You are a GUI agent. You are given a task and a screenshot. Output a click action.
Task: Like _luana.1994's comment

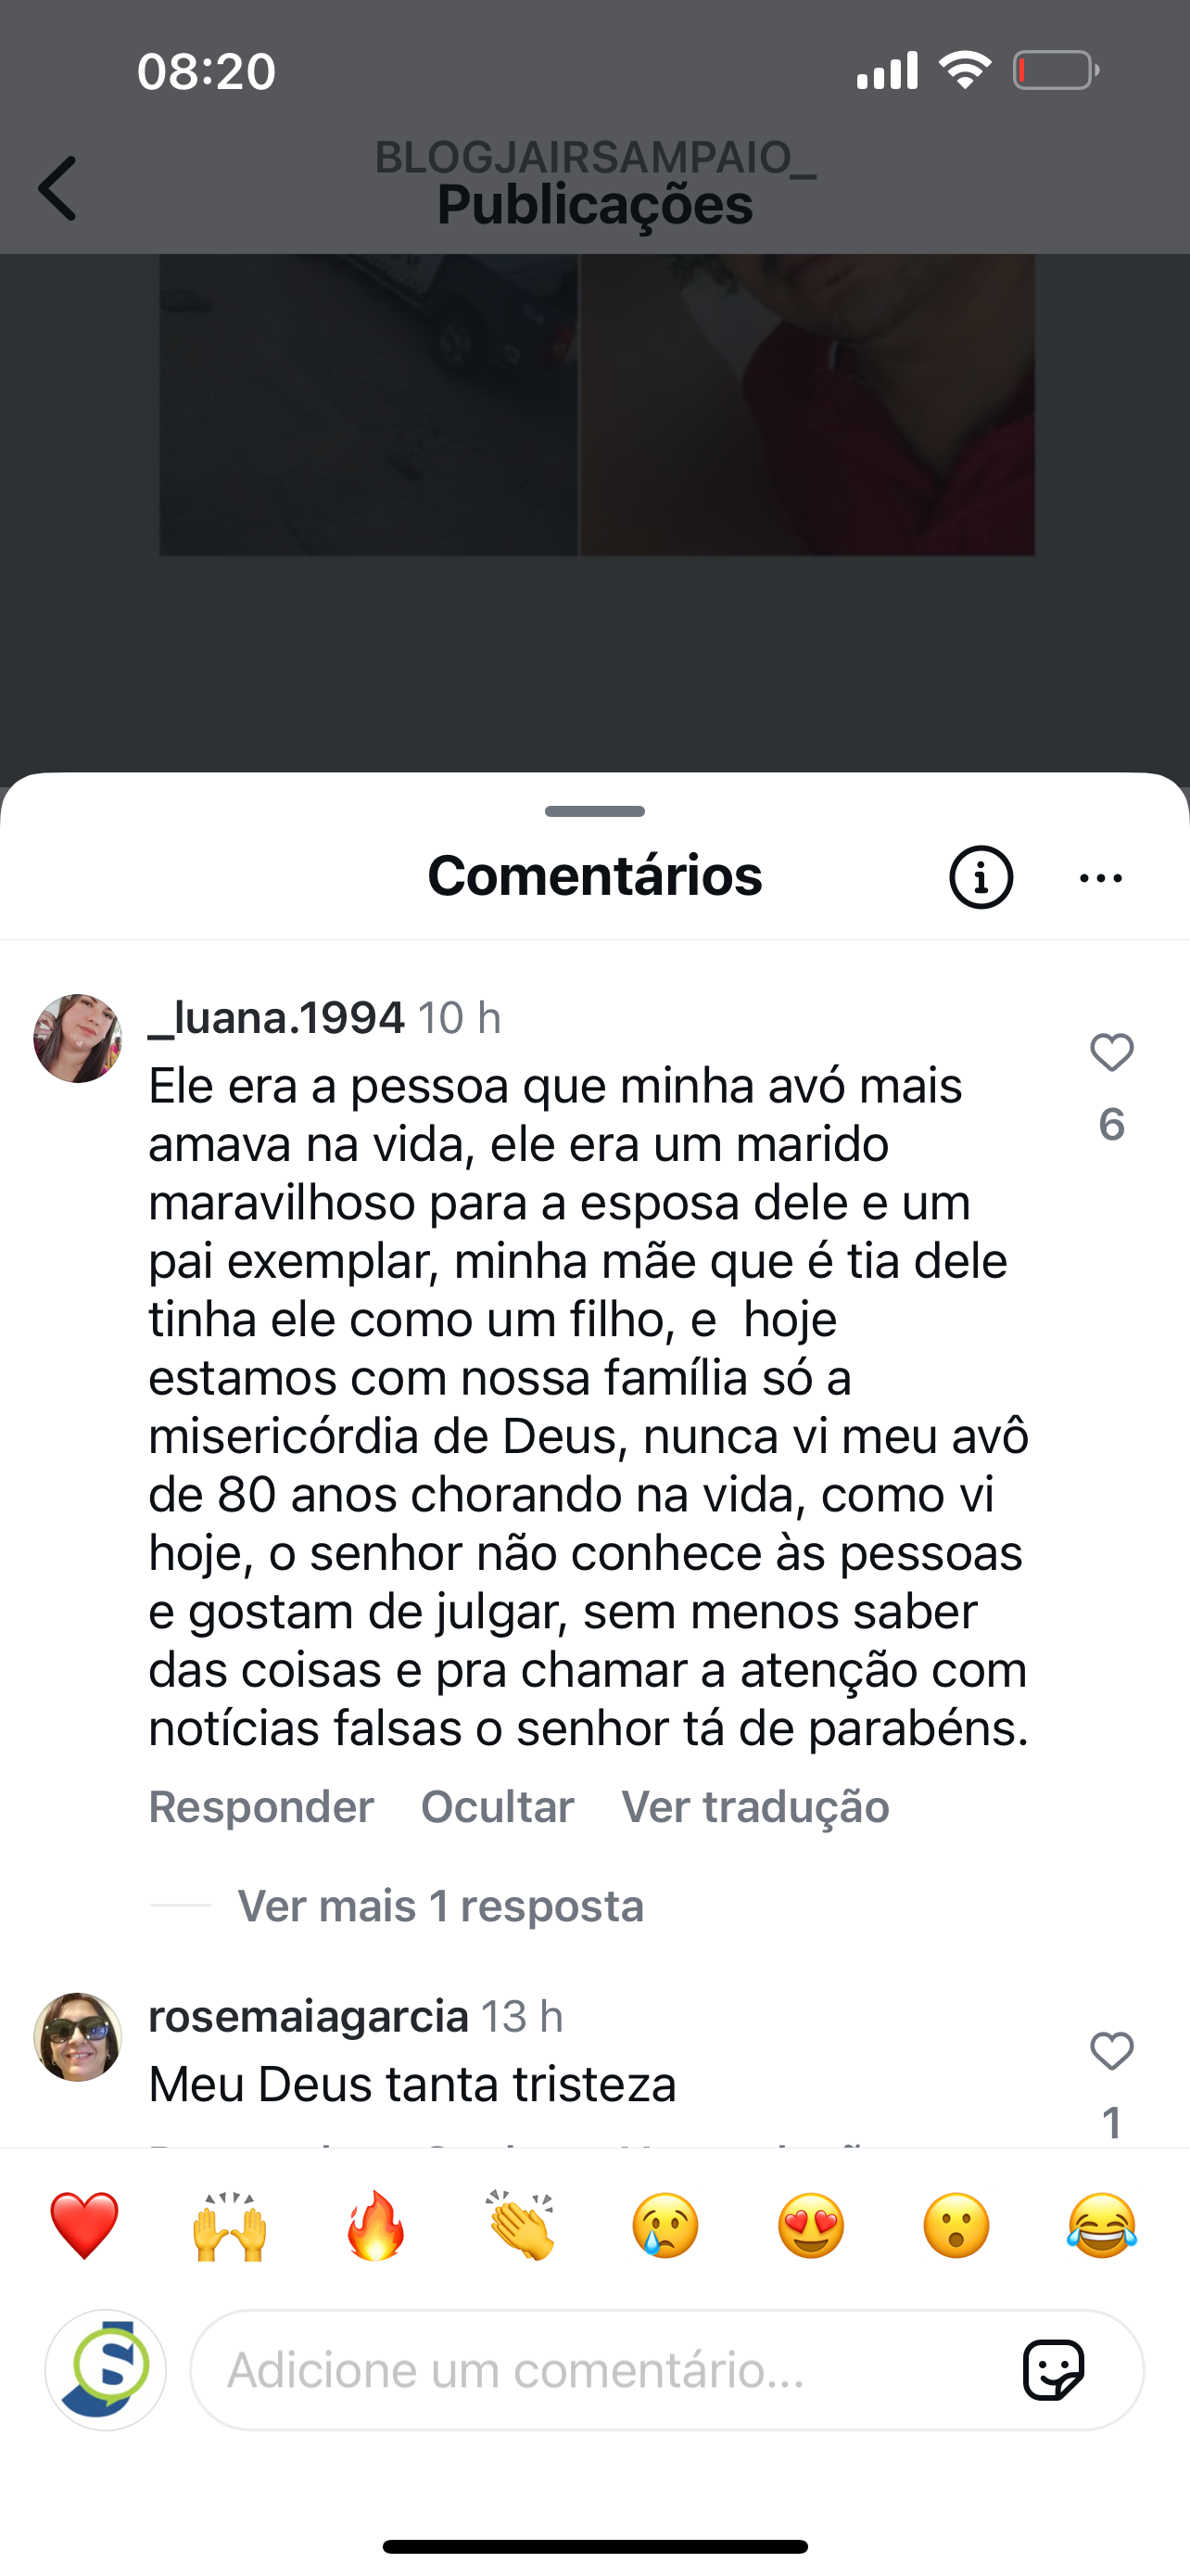tap(1111, 1053)
